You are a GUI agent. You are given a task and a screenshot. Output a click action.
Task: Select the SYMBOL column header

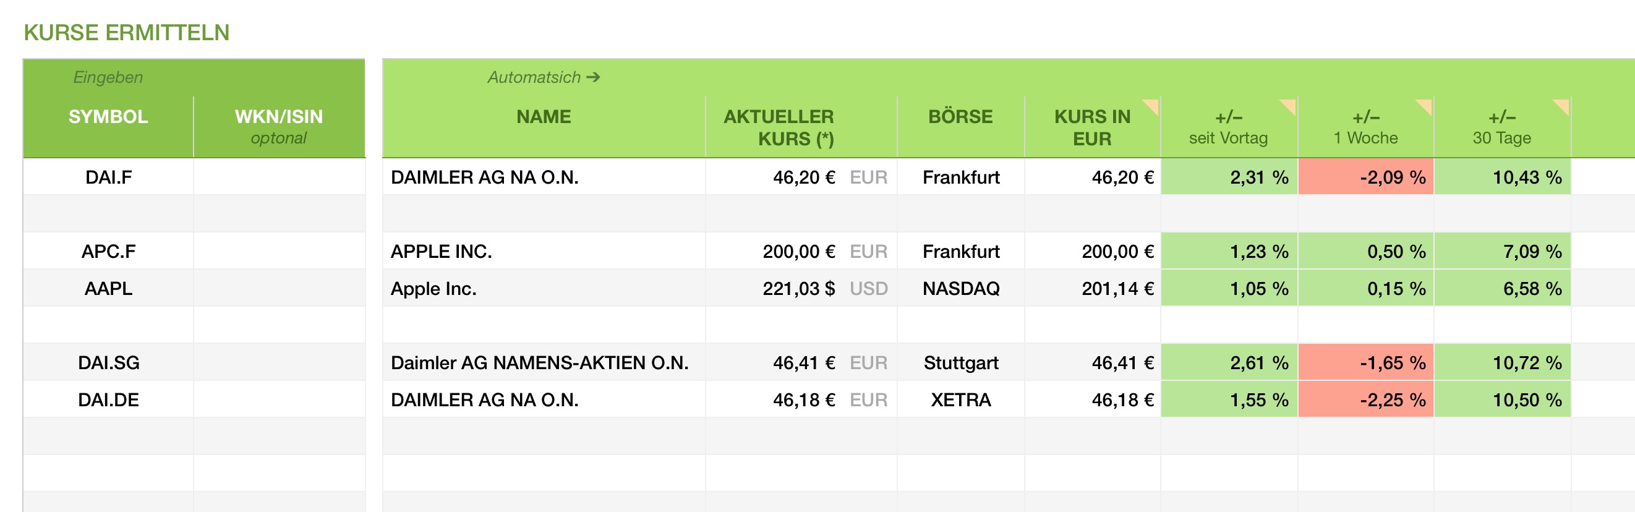click(108, 117)
